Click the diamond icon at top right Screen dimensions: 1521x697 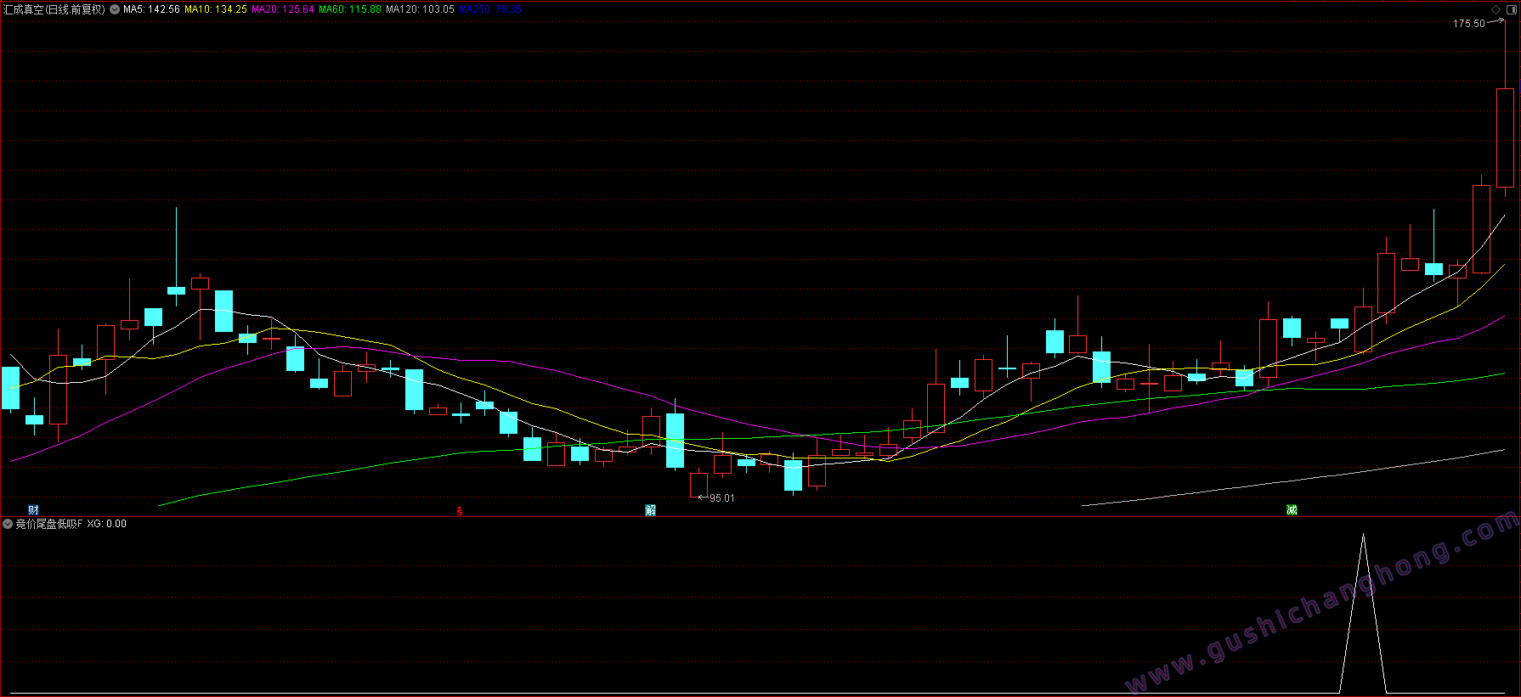1496,9
